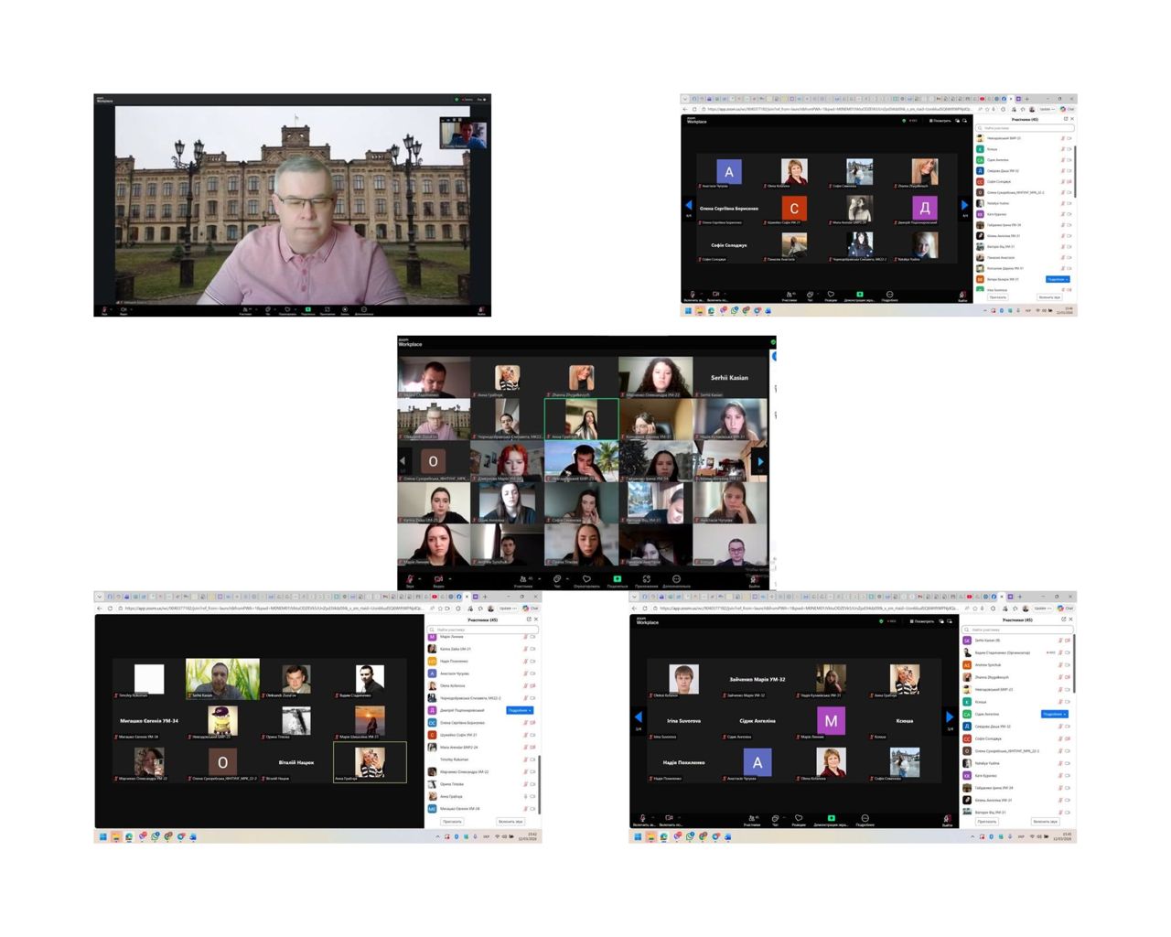This screenshot has height=937, width=1171.
Task: Open audio options caret beside center window microphone
Action: (x=420, y=578)
